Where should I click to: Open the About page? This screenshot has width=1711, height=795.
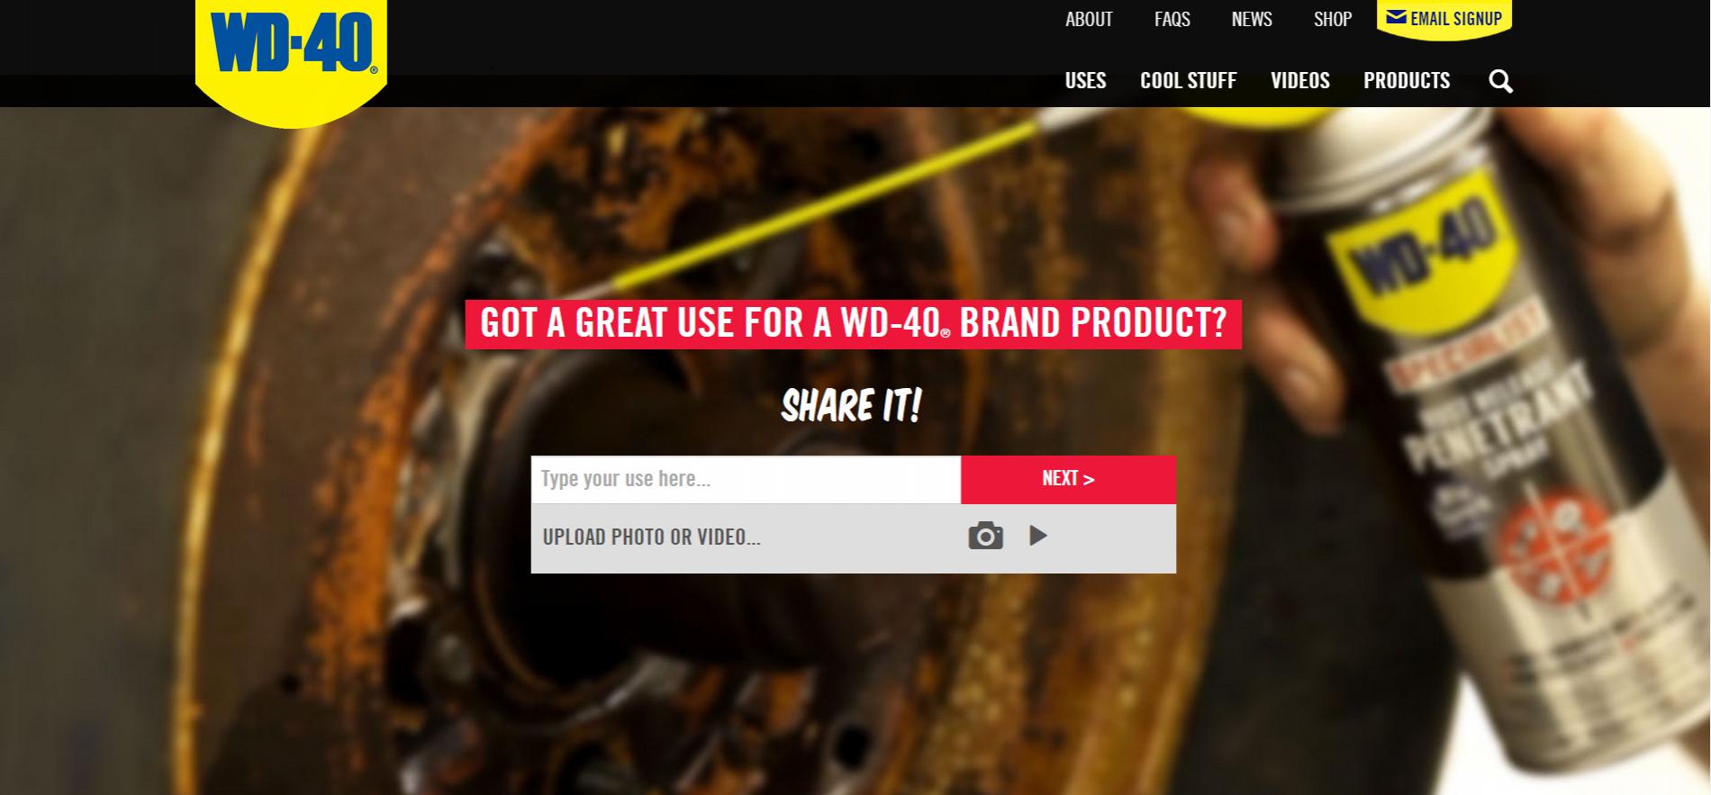[x=1089, y=19]
